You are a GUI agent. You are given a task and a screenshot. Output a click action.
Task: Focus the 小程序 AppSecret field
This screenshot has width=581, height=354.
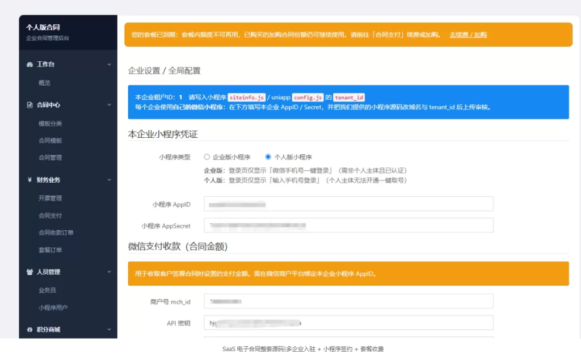[348, 226]
